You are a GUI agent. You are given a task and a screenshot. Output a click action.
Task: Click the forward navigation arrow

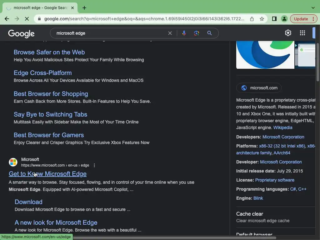(17, 19)
